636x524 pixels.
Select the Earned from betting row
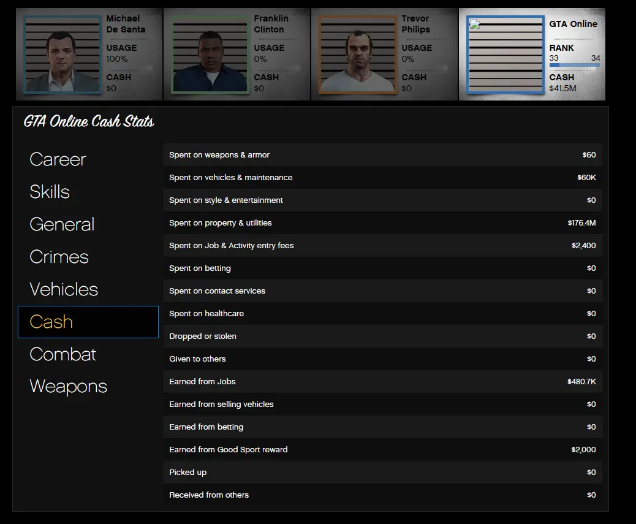[382, 427]
